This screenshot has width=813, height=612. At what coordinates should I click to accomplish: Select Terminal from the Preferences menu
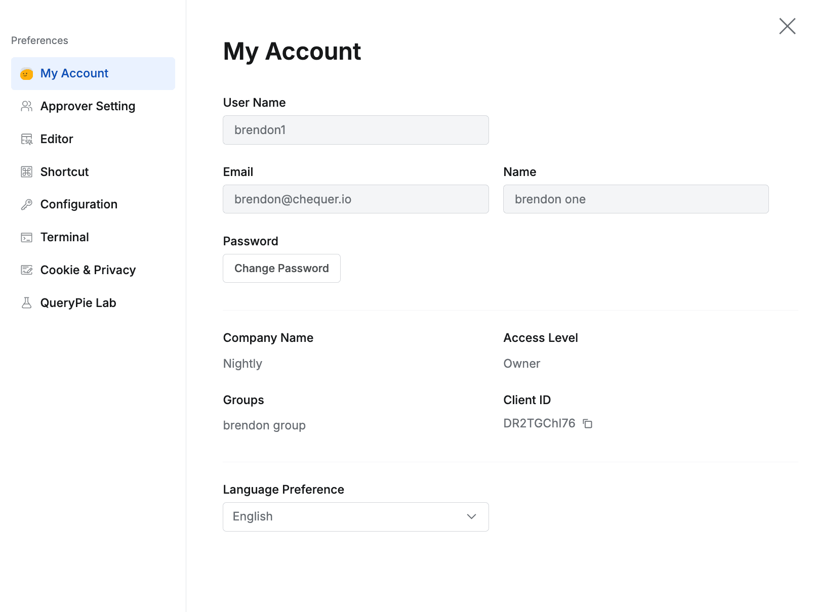[65, 237]
